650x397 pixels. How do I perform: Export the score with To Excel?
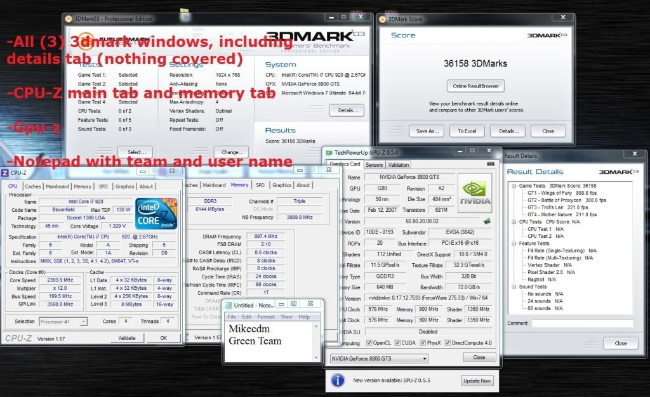(467, 131)
